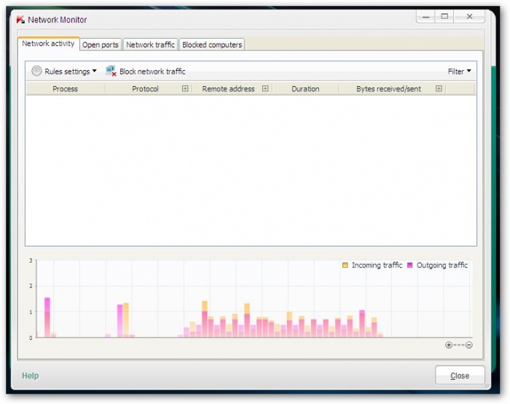Switch to the Blocked computers tab
The height and width of the screenshot is (404, 510).
coord(212,44)
